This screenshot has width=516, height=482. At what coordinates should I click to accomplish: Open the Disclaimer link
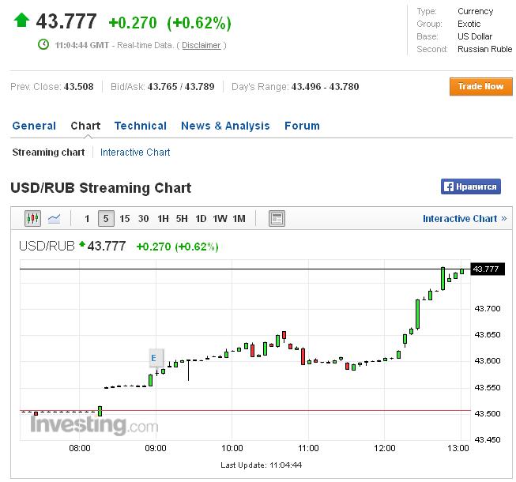point(201,45)
